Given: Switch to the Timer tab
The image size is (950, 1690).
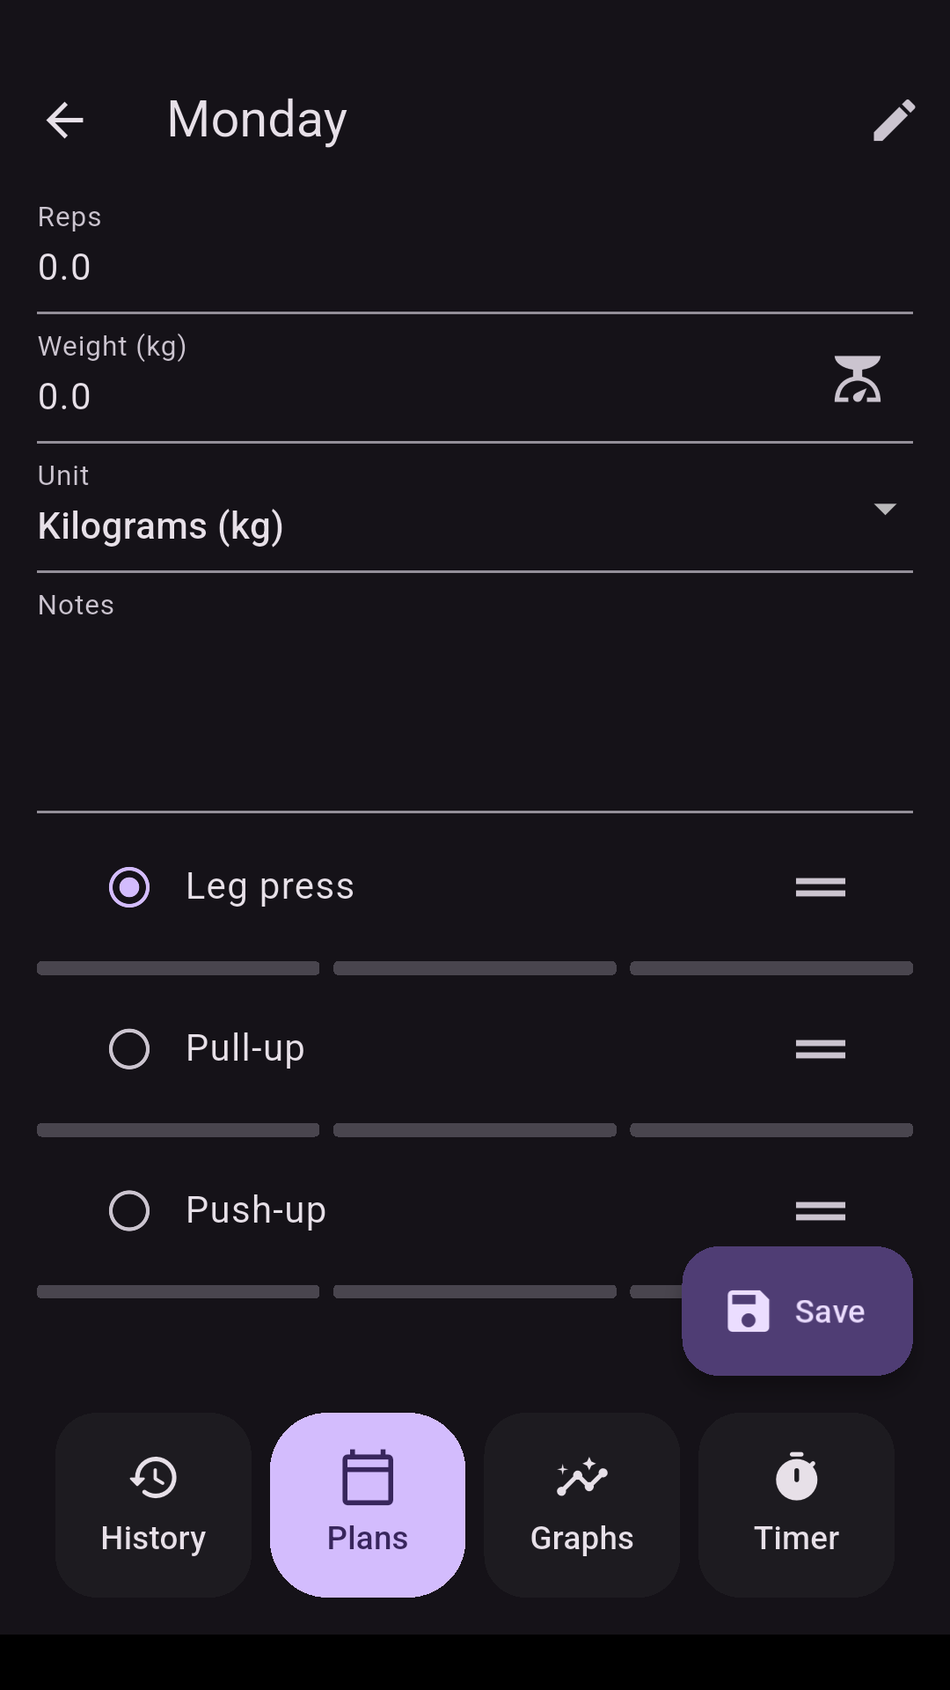Looking at the screenshot, I should 796,1505.
